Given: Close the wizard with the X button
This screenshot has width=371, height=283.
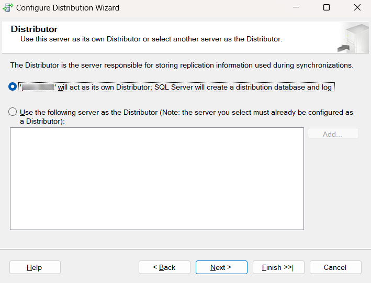Looking at the screenshot, I should (x=357, y=8).
